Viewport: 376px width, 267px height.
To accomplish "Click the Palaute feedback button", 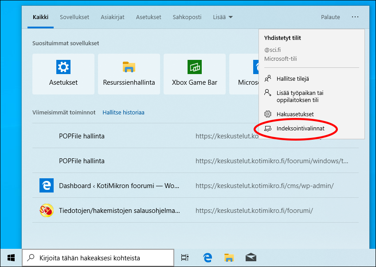I will point(330,17).
